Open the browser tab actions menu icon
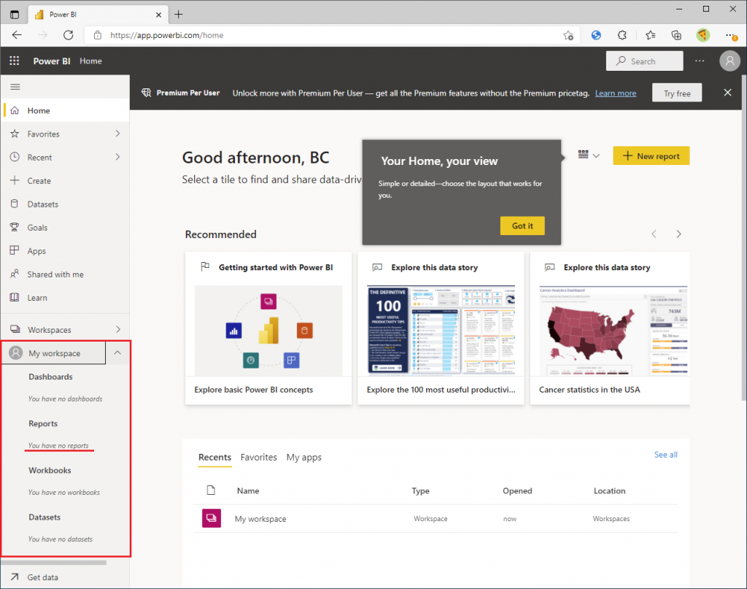Screen dimensions: 747x589 [15, 15]
